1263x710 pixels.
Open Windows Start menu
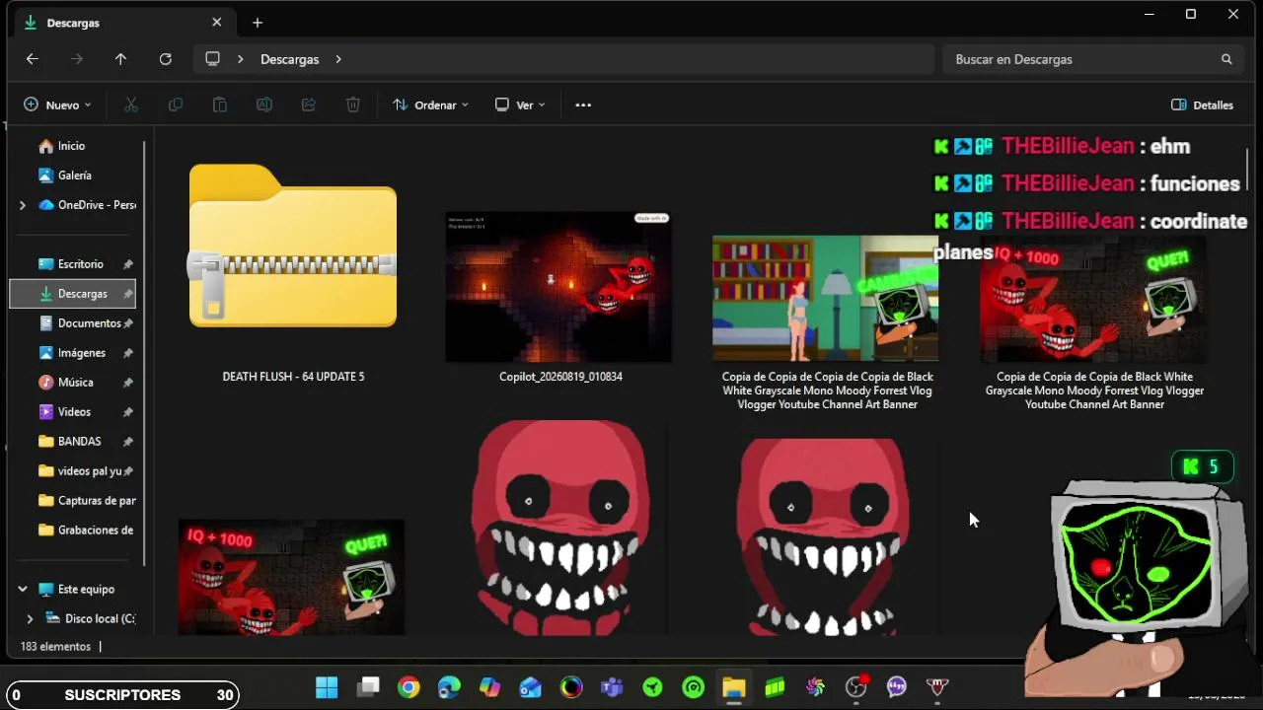click(327, 687)
